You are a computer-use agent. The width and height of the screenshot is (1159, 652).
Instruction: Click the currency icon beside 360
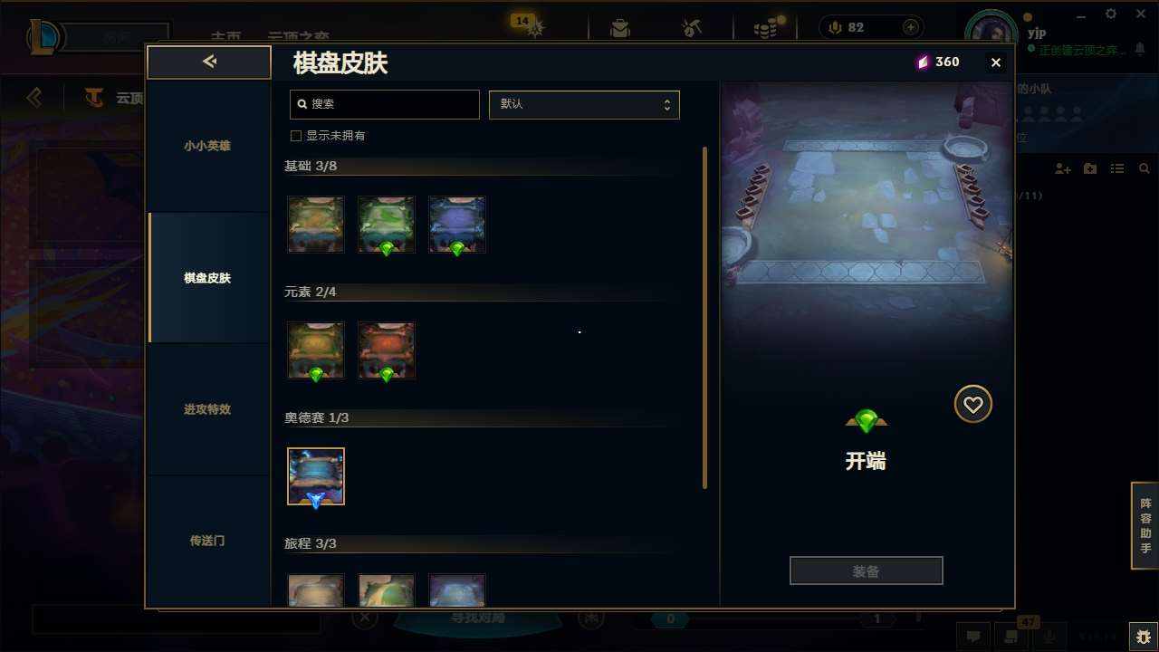(x=923, y=62)
